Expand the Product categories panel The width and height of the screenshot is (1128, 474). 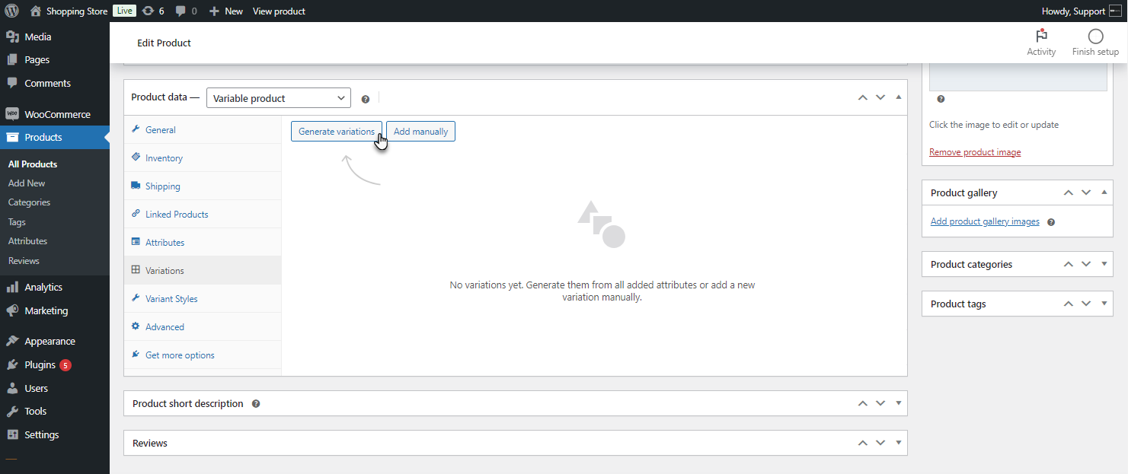point(1104,264)
